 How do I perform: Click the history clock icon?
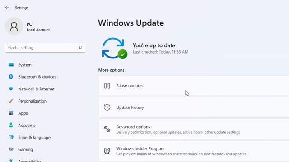[107, 108]
